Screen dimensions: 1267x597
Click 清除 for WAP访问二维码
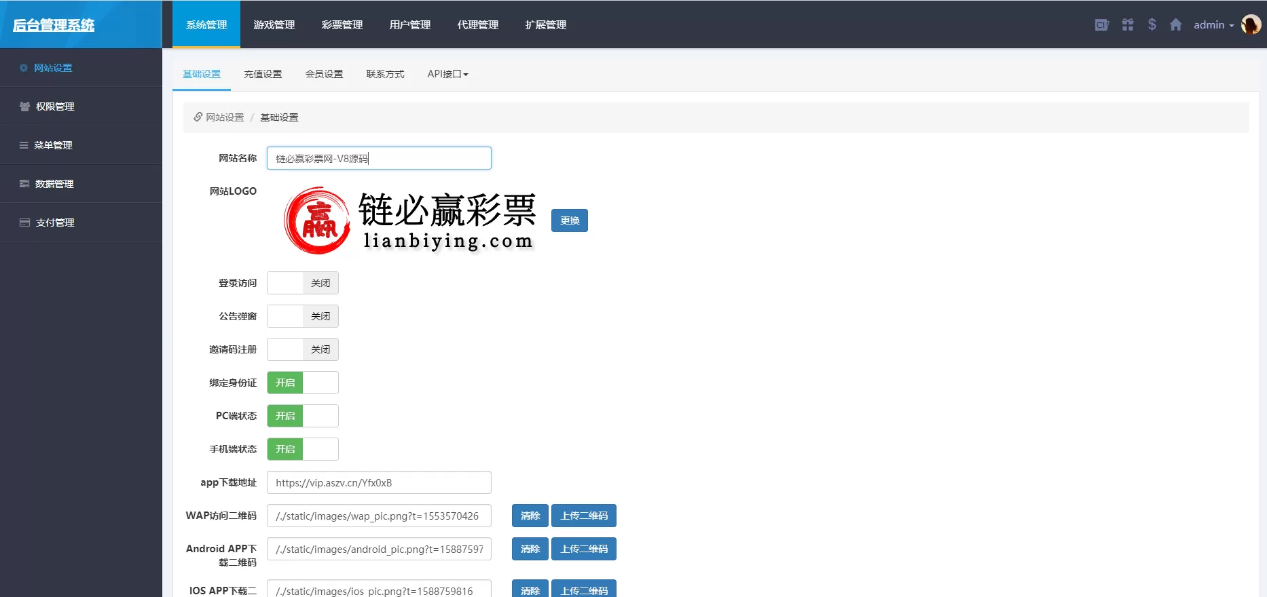coord(530,516)
